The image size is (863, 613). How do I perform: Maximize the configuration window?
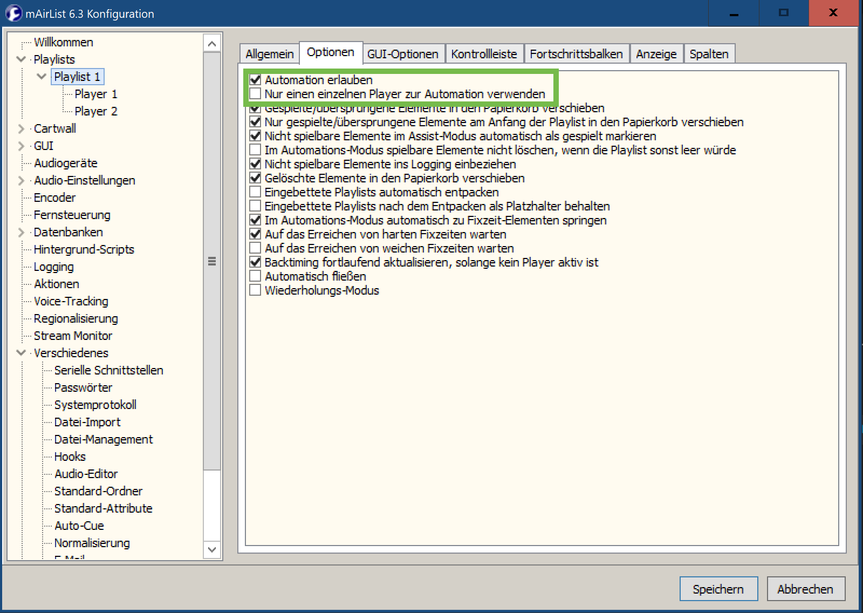[784, 13]
